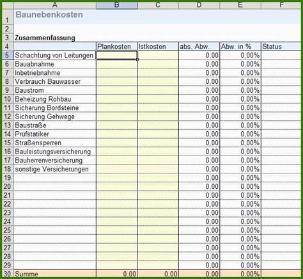Click fill handle of selected cell B5
This screenshot has height=279, width=303.
[x=137, y=60]
